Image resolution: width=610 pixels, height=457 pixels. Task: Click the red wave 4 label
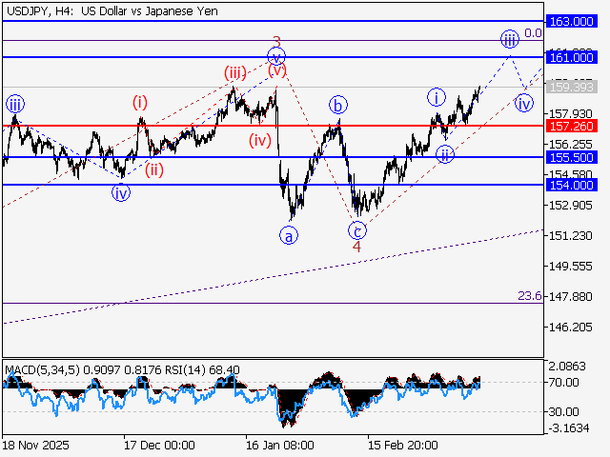(356, 247)
